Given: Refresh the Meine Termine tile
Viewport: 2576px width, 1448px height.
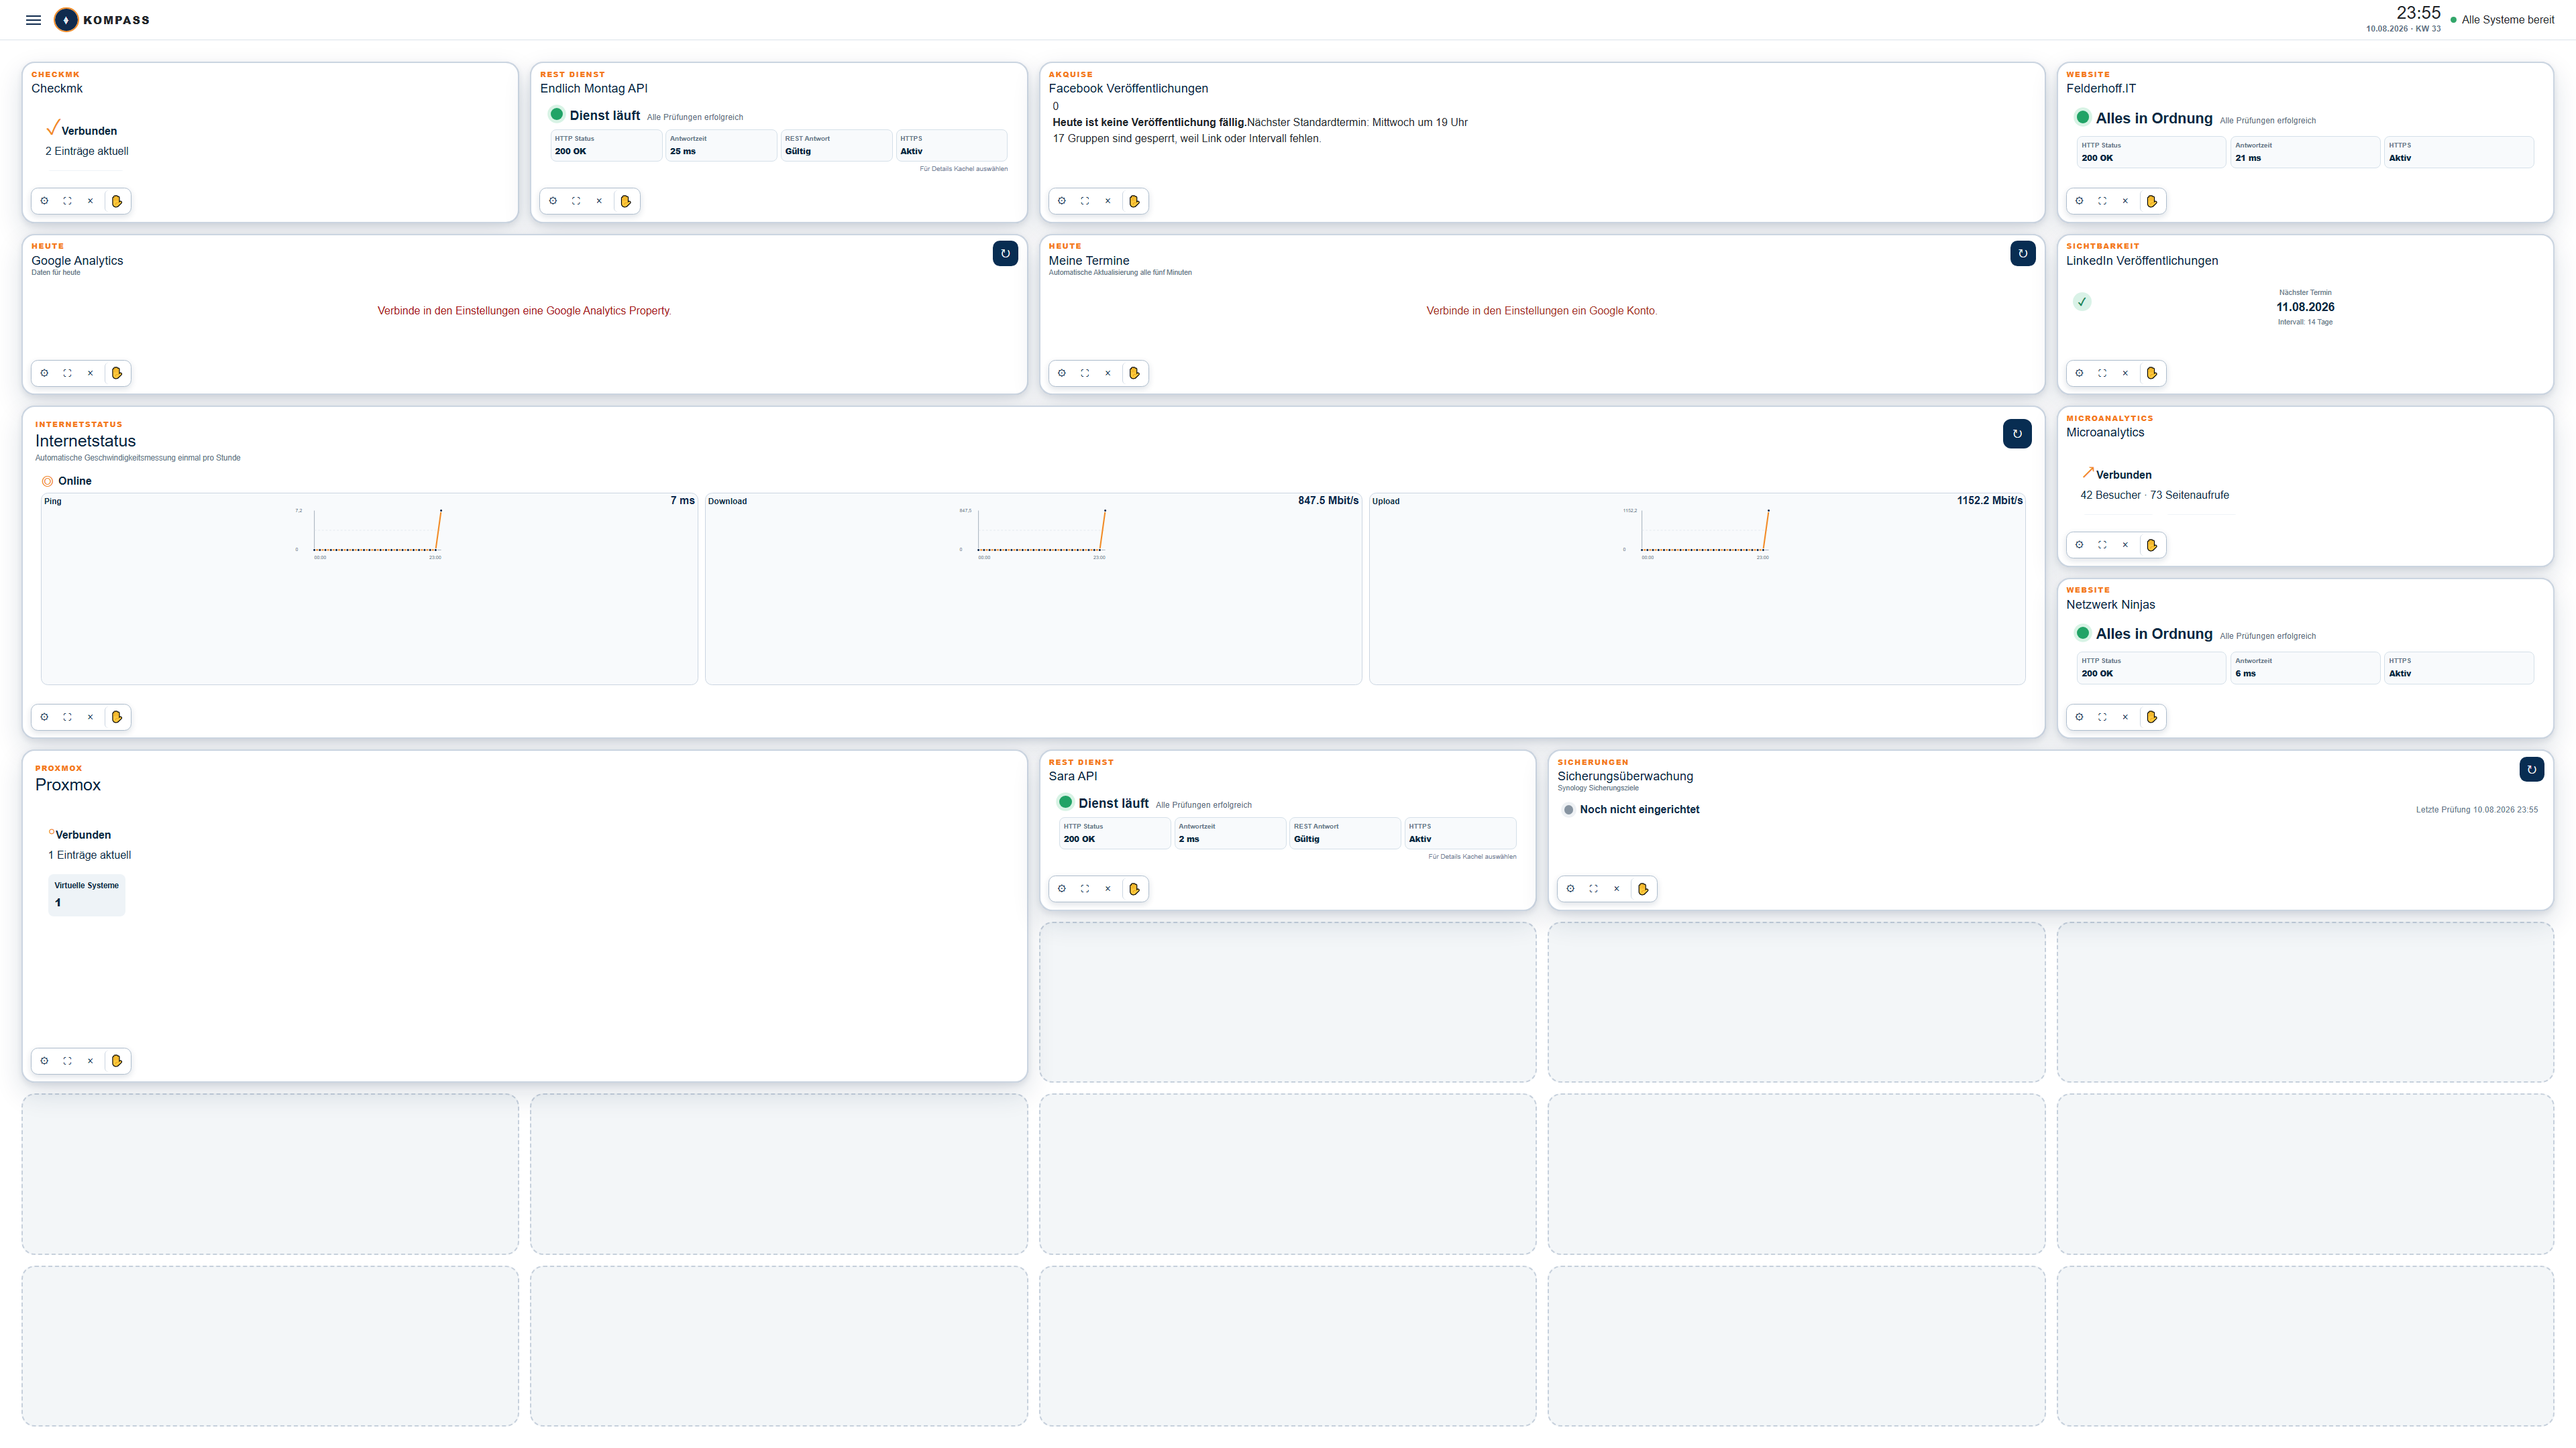Looking at the screenshot, I should [x=2022, y=254].
